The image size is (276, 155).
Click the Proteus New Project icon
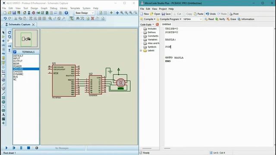[x=5, y=13]
